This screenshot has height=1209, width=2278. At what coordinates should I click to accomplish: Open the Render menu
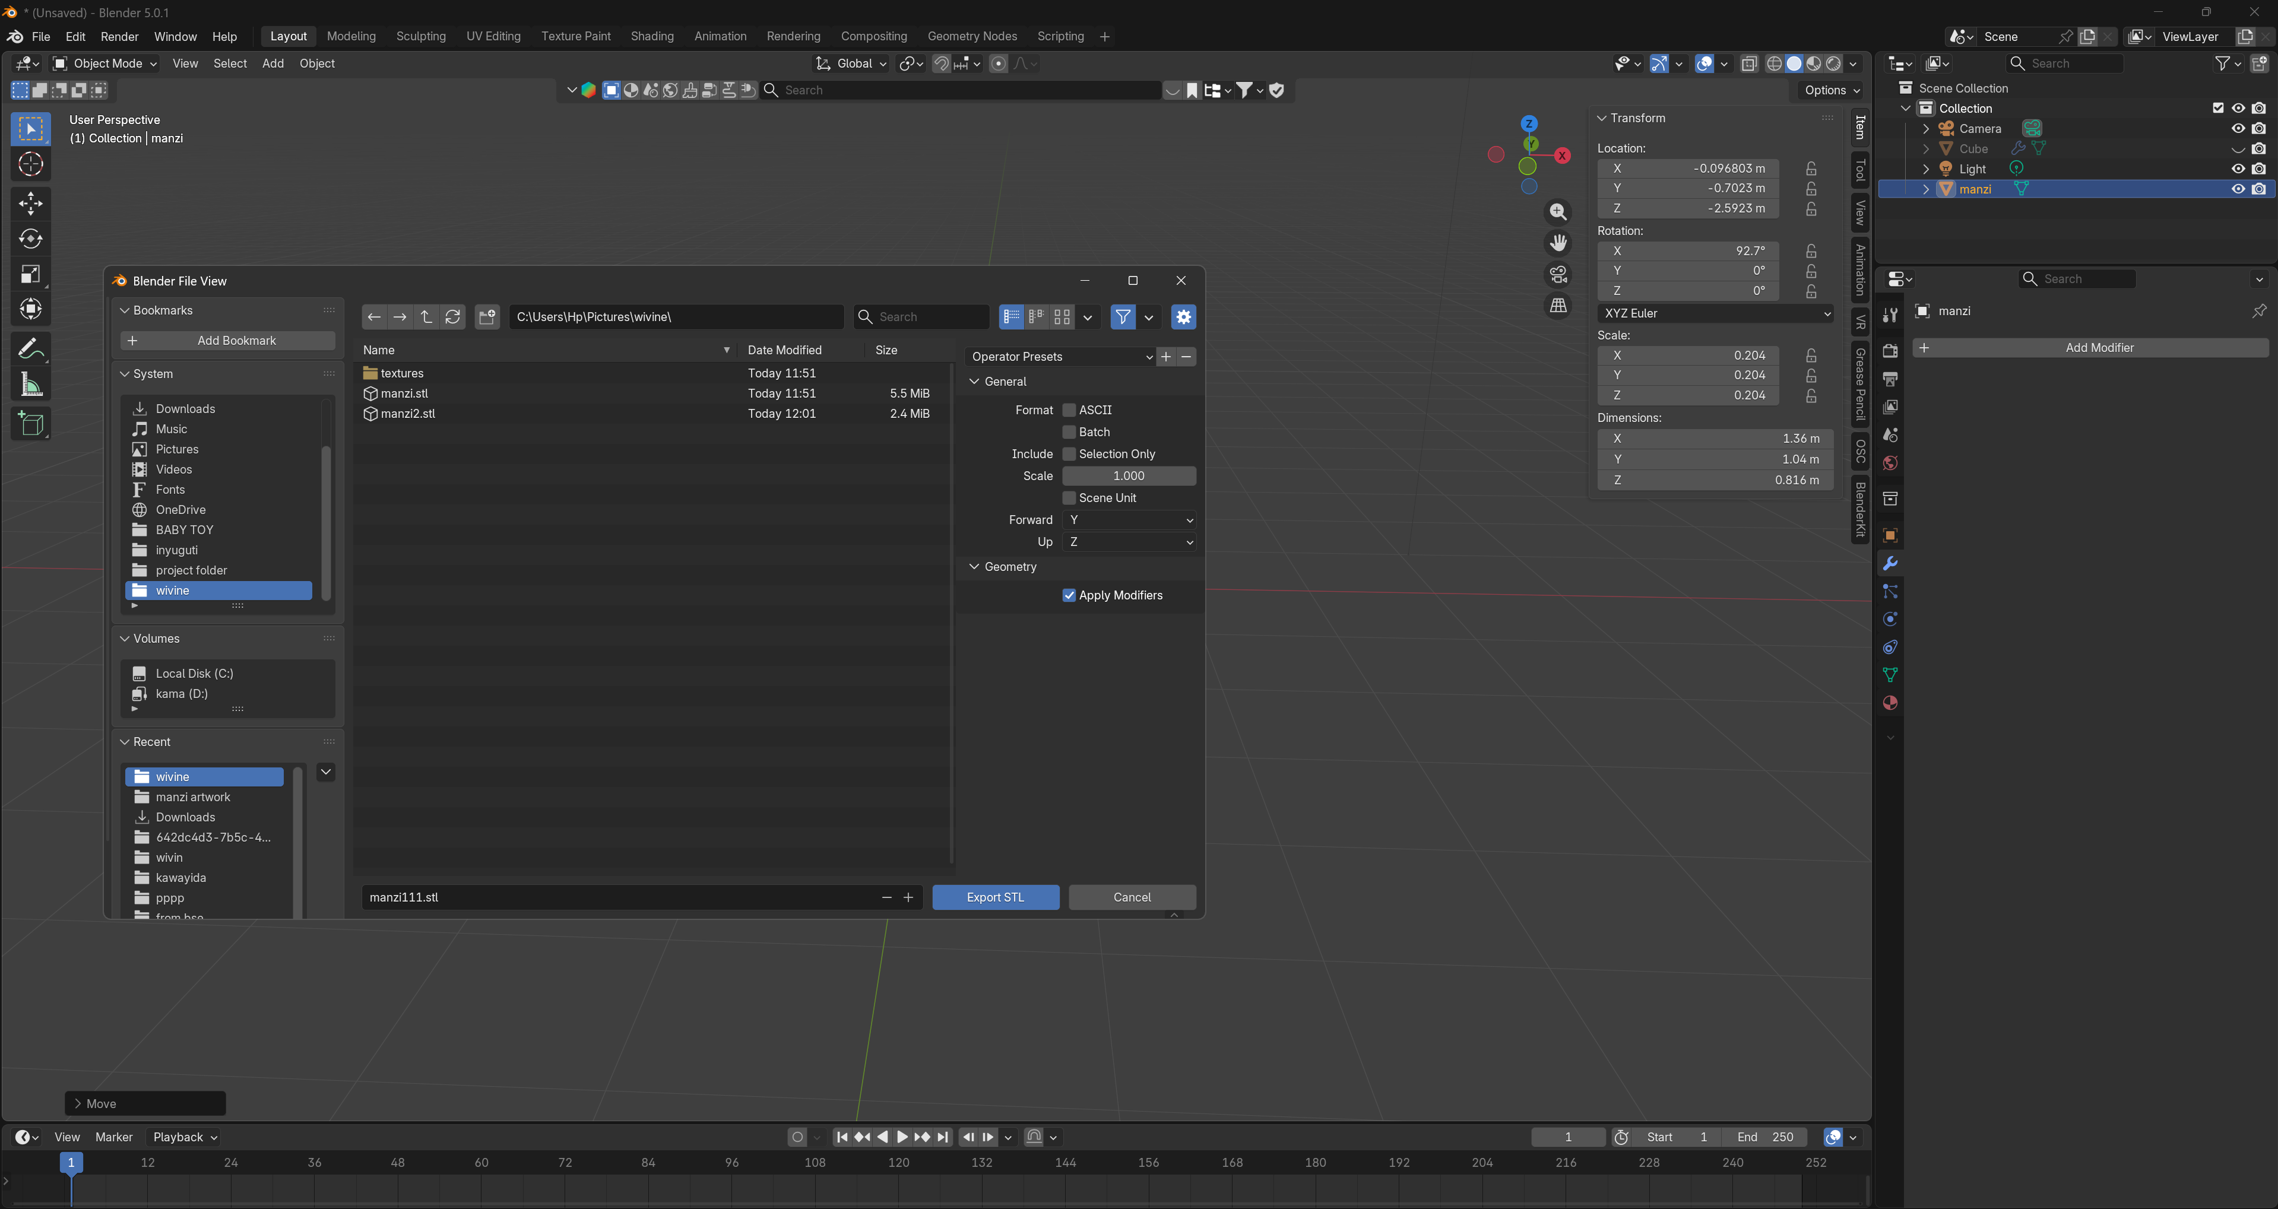point(119,36)
